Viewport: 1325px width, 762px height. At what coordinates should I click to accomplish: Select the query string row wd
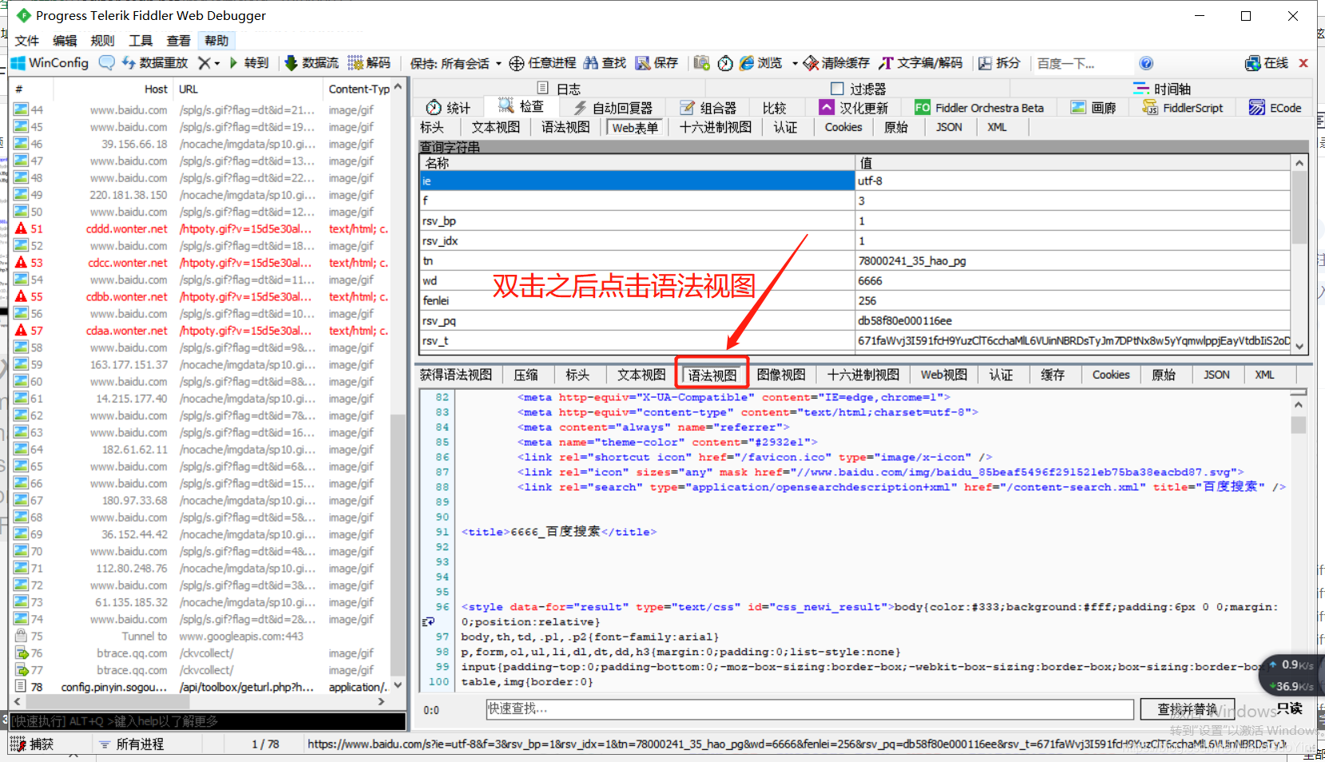(855, 281)
